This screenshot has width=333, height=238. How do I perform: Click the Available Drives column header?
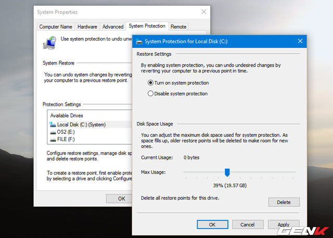[x=88, y=115]
